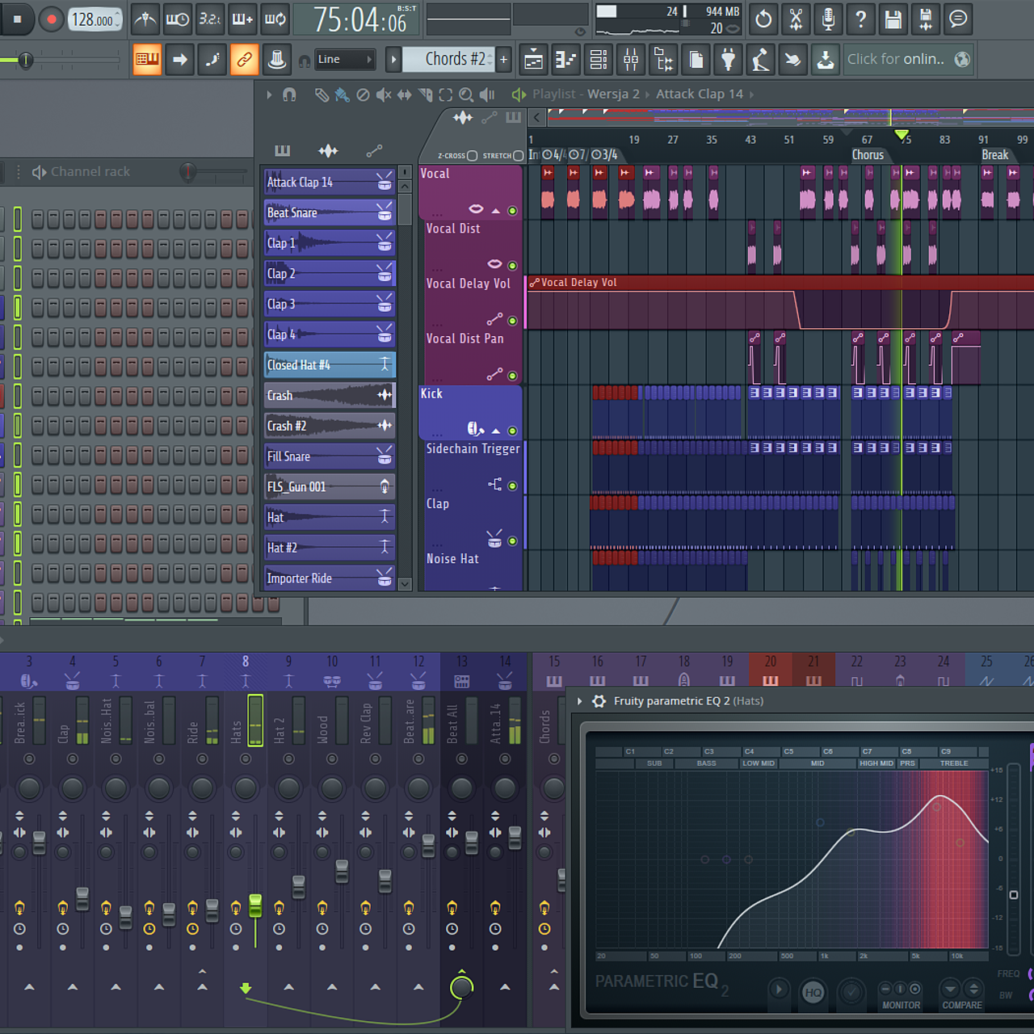Select the playlist mute tool

[x=383, y=95]
